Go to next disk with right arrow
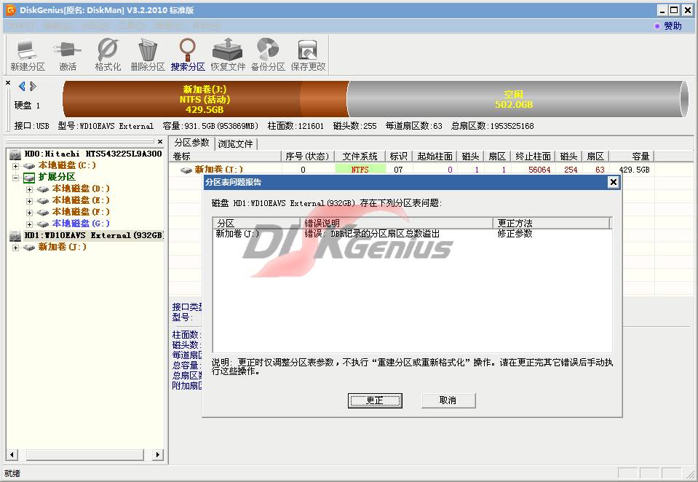Viewport: 698px width, 482px height. coord(33,86)
